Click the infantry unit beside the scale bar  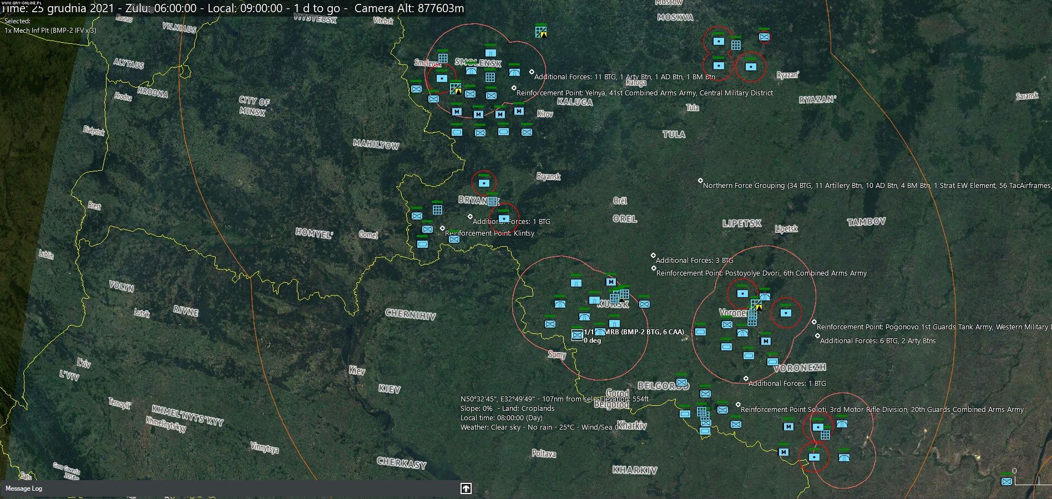pos(1007,481)
